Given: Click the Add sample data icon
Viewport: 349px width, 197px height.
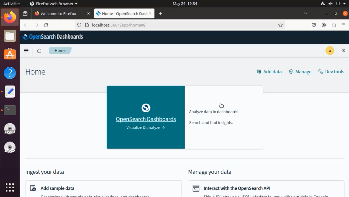Looking at the screenshot, I should click(33, 188).
